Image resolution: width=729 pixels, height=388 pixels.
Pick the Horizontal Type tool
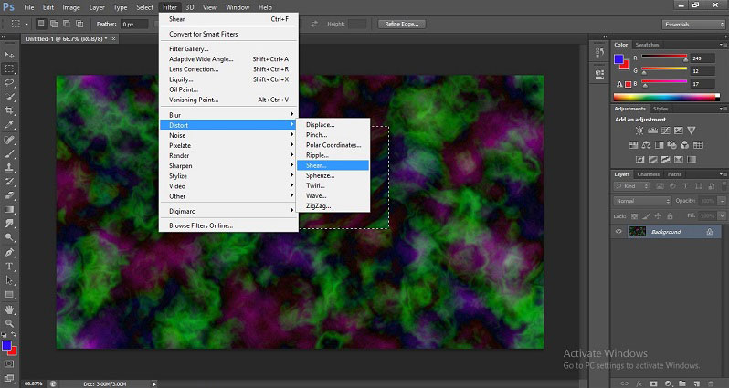pos(9,267)
